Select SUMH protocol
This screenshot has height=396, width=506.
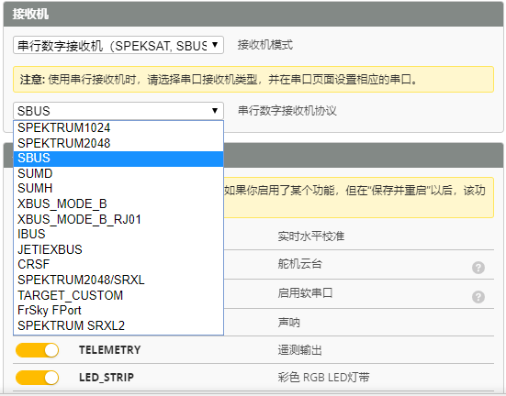(x=118, y=188)
